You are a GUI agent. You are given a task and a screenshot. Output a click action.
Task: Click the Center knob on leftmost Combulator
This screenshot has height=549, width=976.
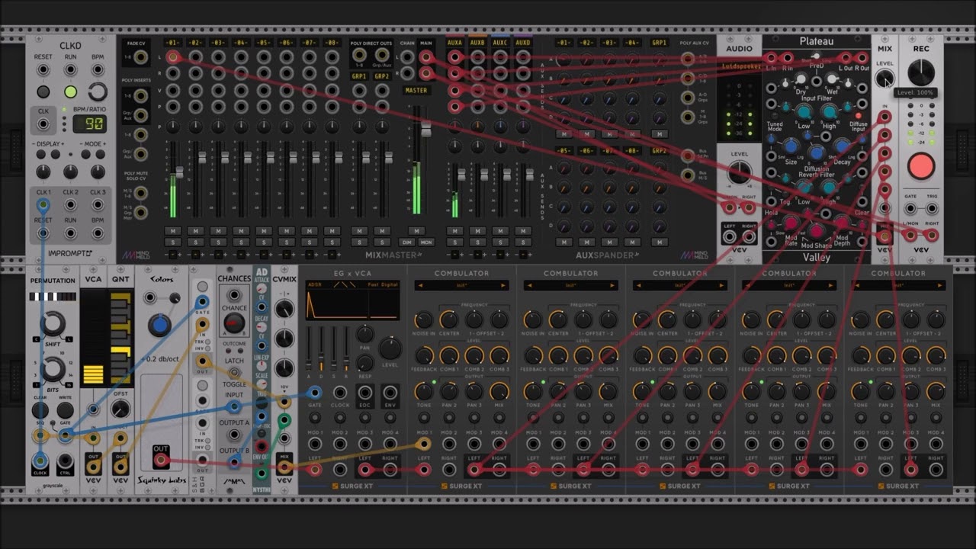coord(450,319)
